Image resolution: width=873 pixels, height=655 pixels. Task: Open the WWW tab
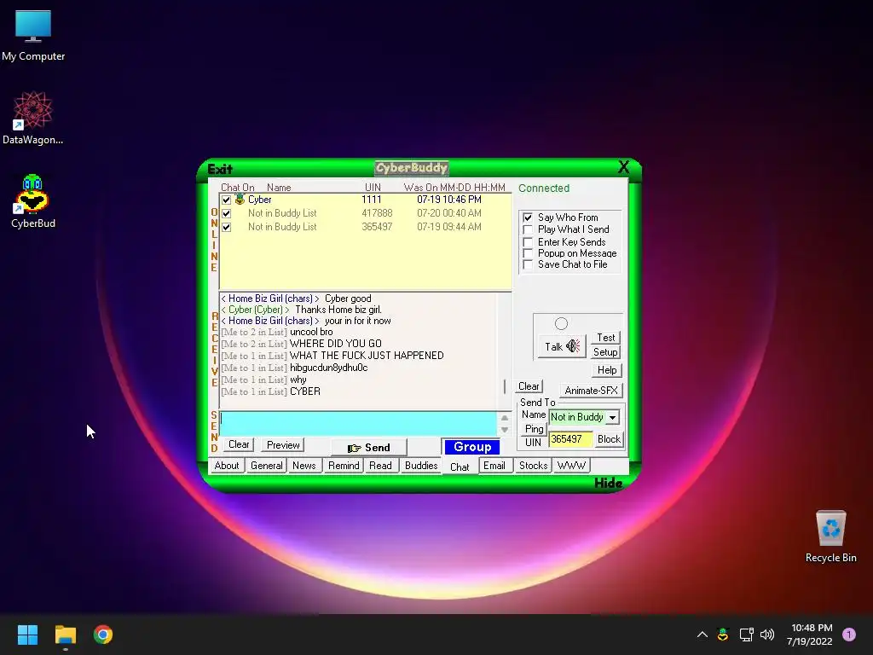coord(571,466)
